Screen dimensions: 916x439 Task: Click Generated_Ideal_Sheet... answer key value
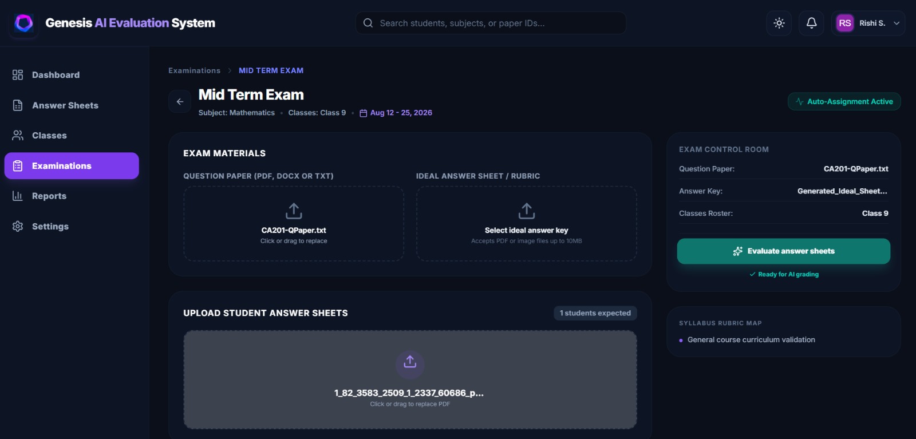[842, 191]
